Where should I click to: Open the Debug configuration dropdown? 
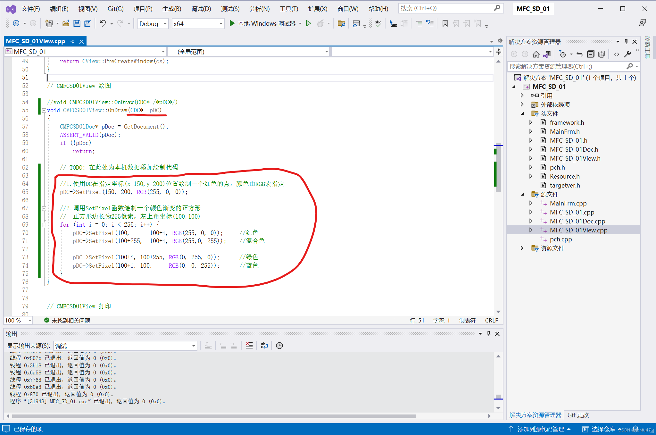[165, 24]
